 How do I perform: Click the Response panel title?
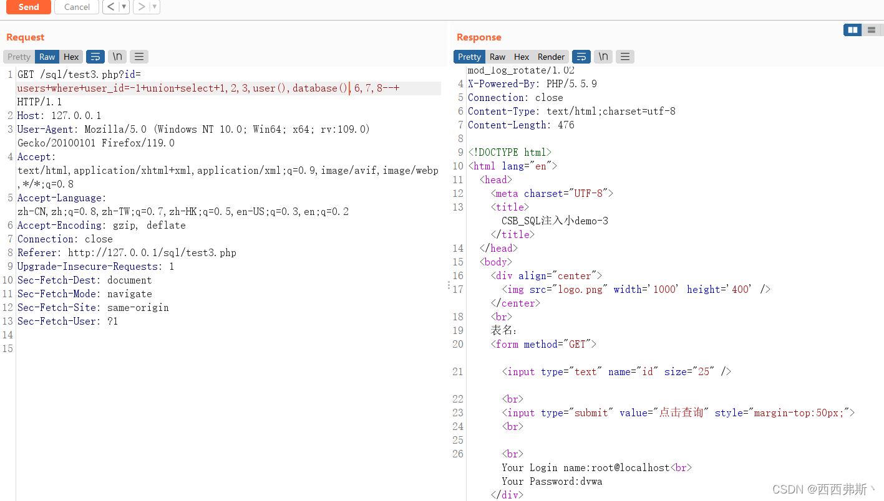click(478, 37)
